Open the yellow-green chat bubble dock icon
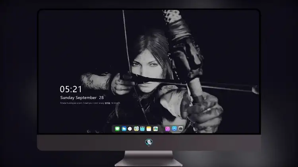Image resolution: width=298 pixels, height=167 pixels. point(136,129)
